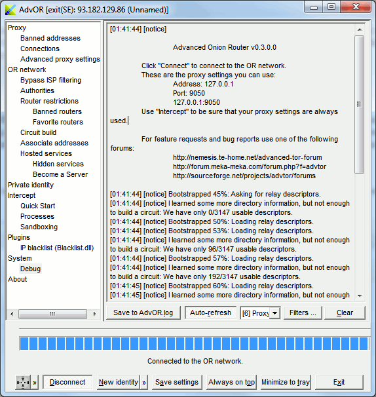The width and height of the screenshot is (376, 397).
Task: Open Quick Start page
Action: [38, 206]
